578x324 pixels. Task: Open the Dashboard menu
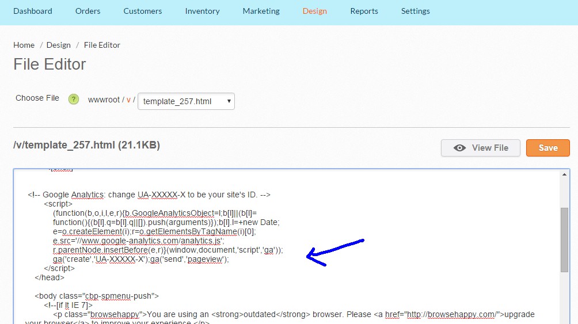(x=32, y=11)
